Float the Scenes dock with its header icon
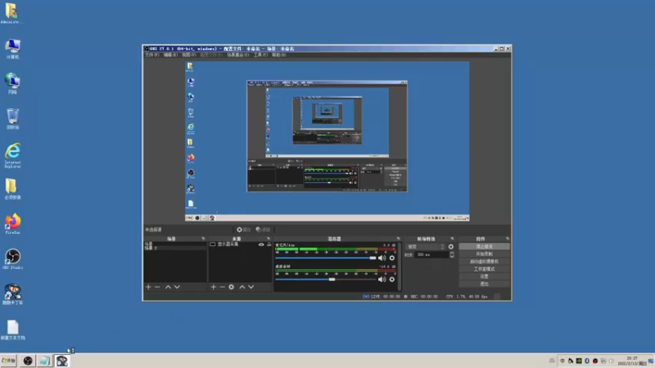 (x=203, y=239)
